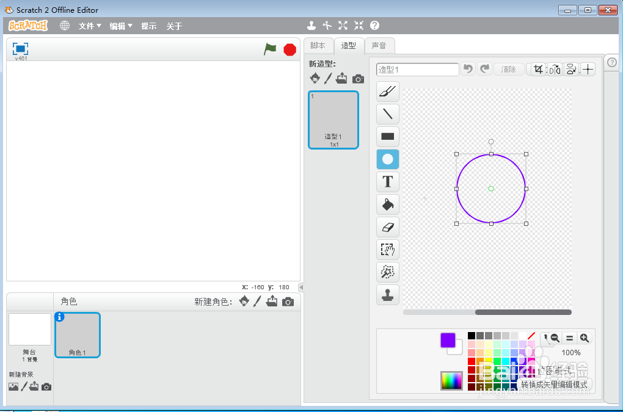Open the 编辑 menu

(121, 26)
